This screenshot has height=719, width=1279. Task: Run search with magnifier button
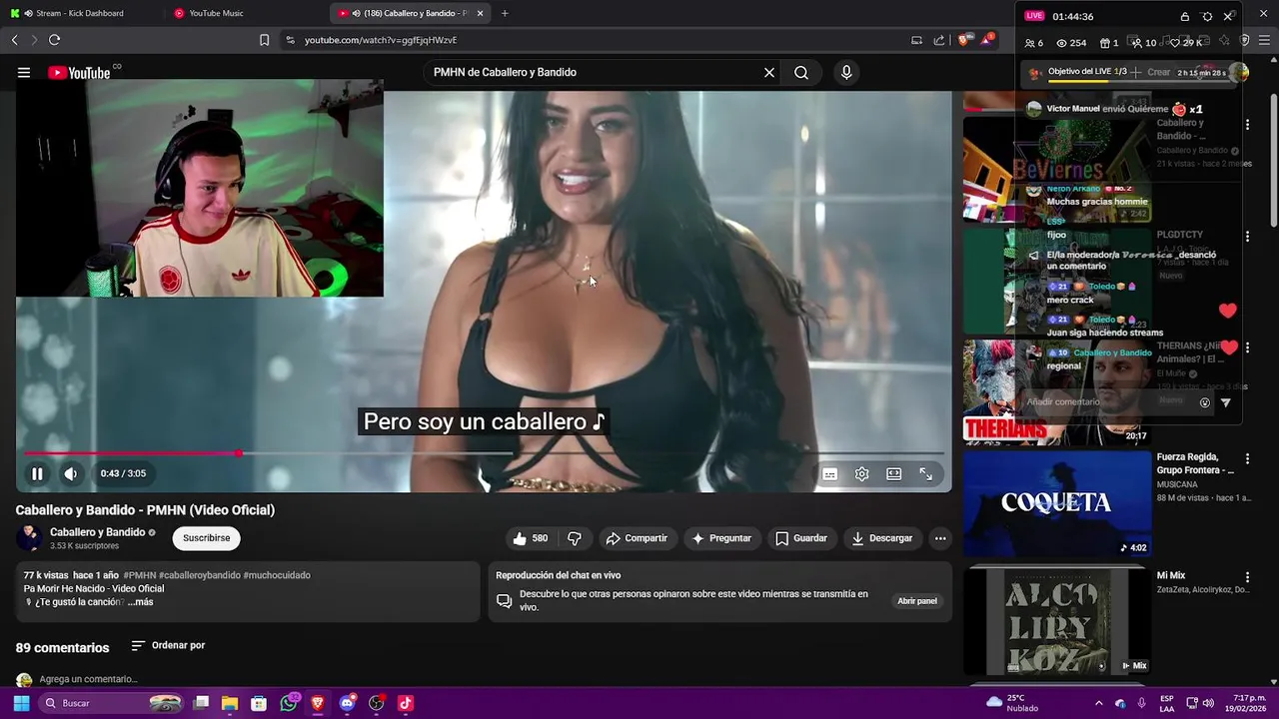click(x=801, y=72)
